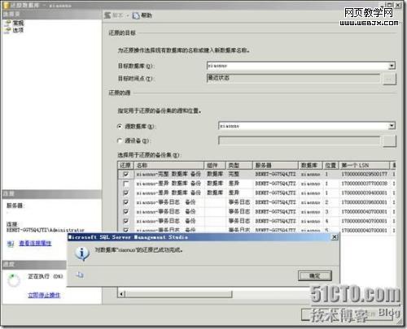Click the first row name cell ending 完整 数据库 备份

(168, 174)
